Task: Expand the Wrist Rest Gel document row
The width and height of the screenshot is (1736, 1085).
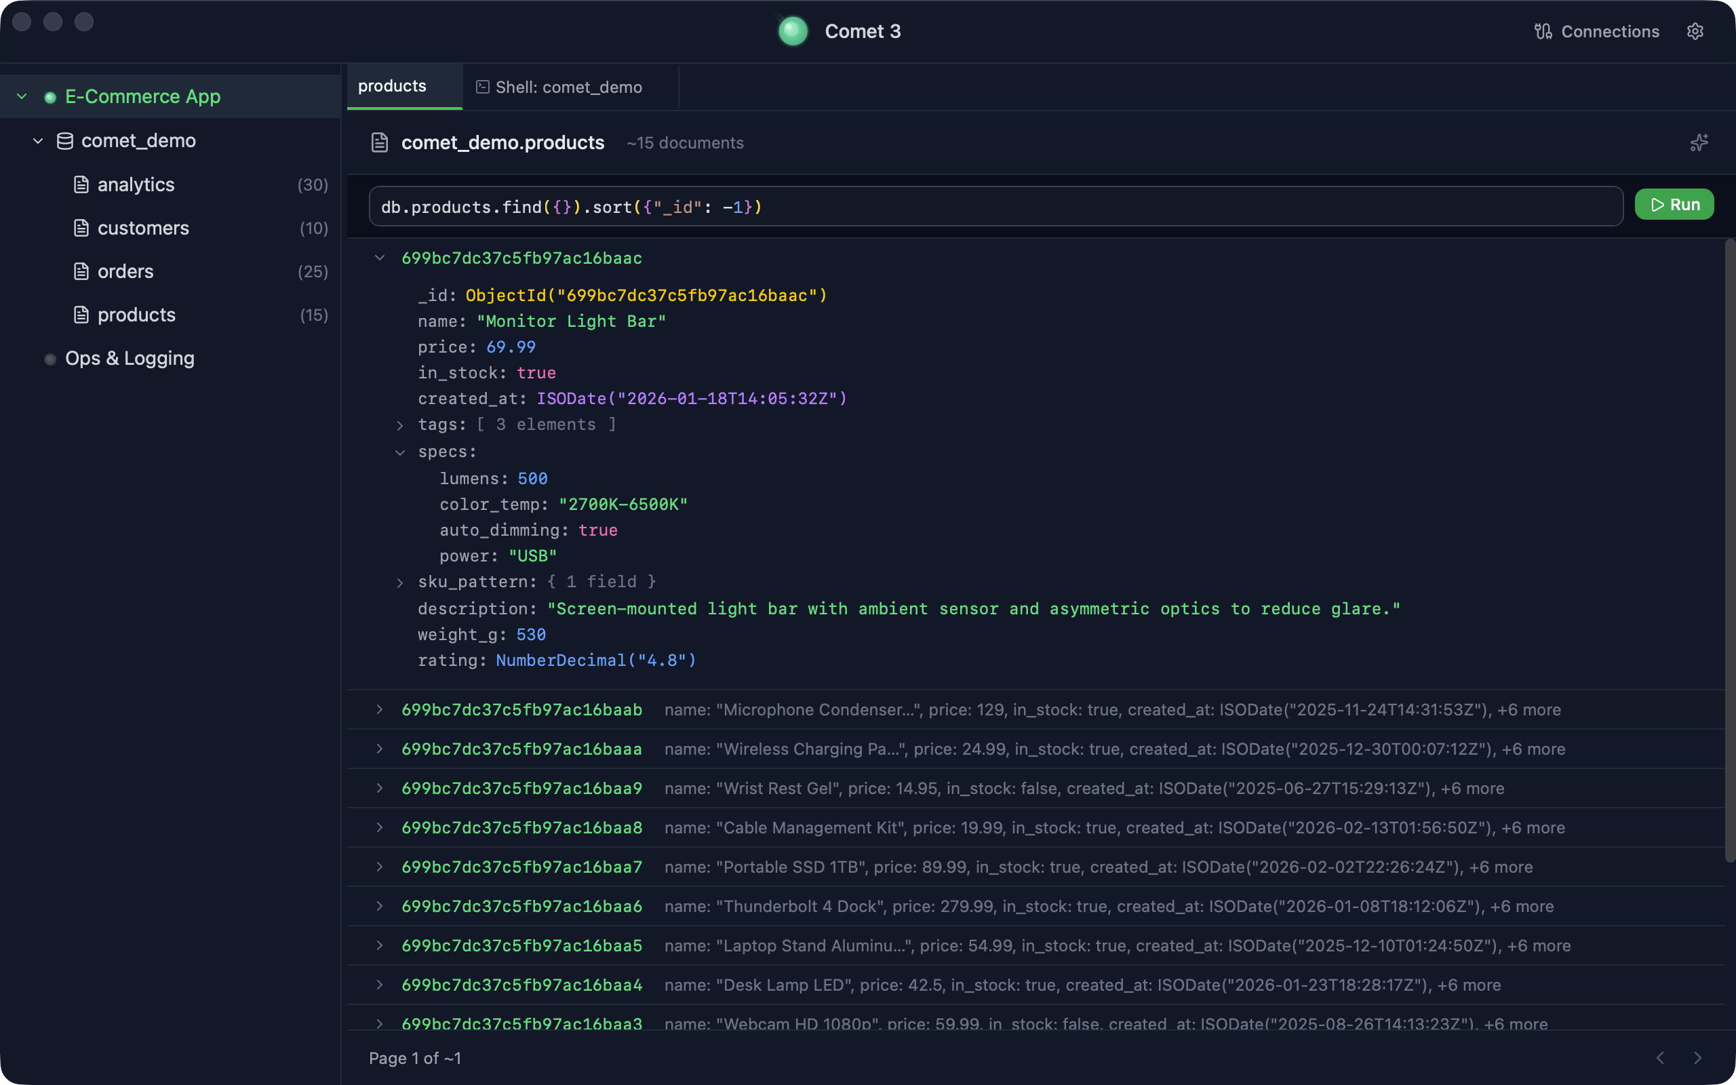Action: [380, 788]
